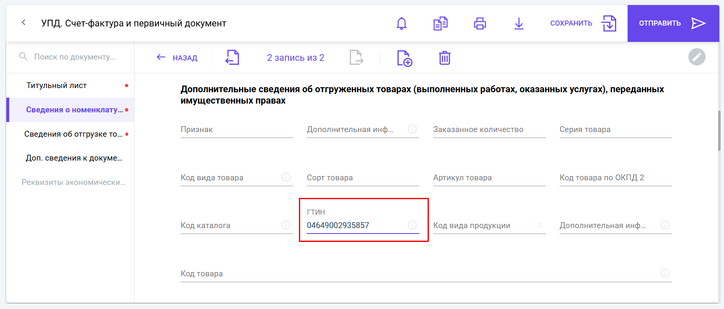Show info for Код вида товара

[x=286, y=177]
